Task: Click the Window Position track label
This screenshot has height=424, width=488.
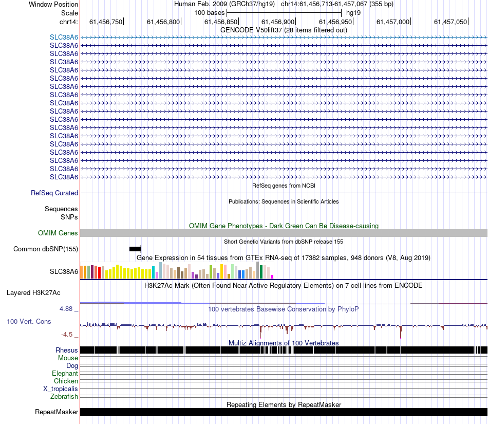Action: 53,4
